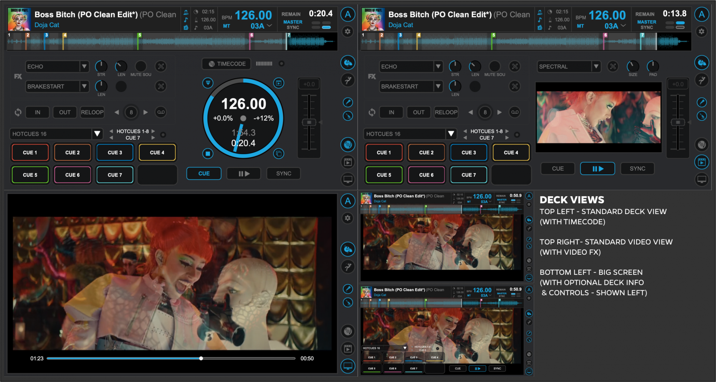Click next page arrow beside HOTCUES 1-8, top-left

point(153,131)
